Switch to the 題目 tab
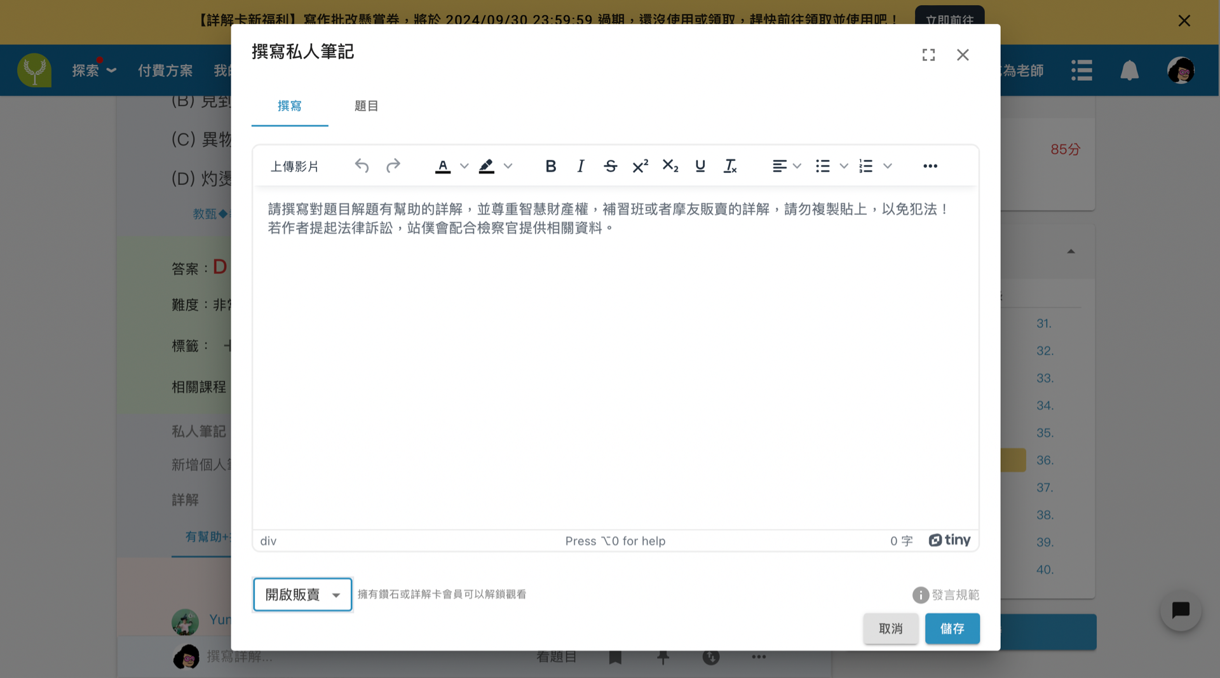 (366, 106)
